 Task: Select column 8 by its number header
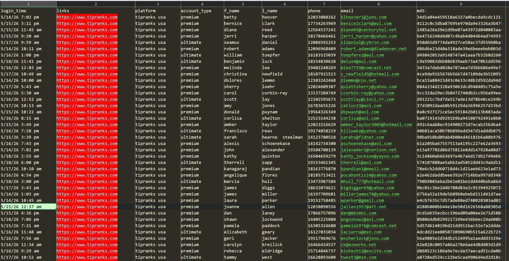pyautogui.click(x=378, y=4)
